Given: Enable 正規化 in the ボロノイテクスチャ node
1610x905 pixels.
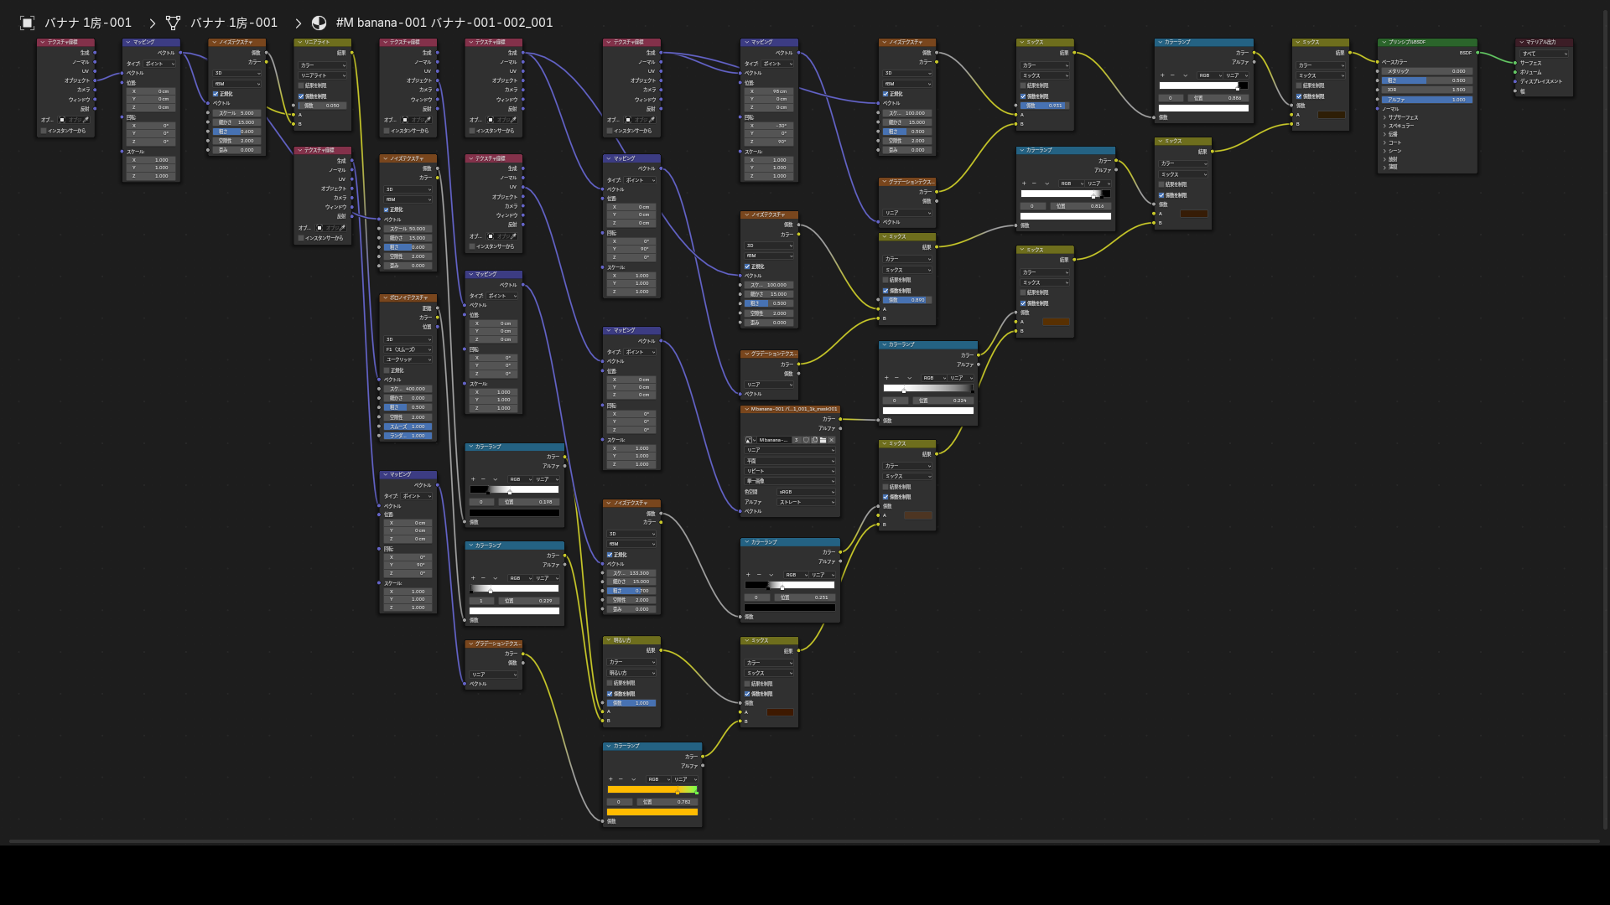Looking at the screenshot, I should tap(387, 370).
